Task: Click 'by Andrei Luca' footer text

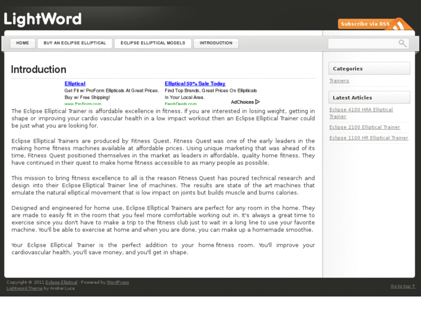Action: click(x=59, y=288)
